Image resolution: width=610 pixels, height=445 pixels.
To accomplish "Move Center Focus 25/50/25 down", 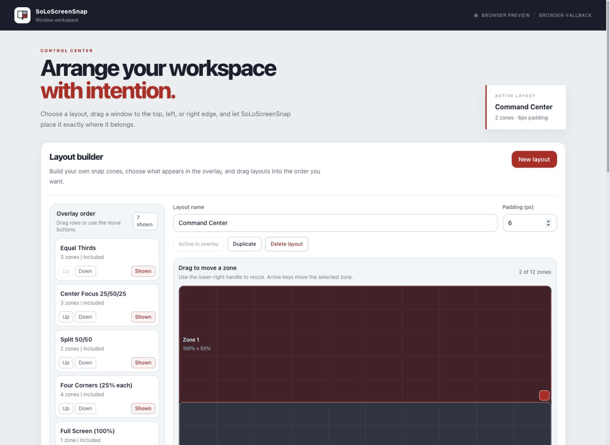I will (x=85, y=317).
